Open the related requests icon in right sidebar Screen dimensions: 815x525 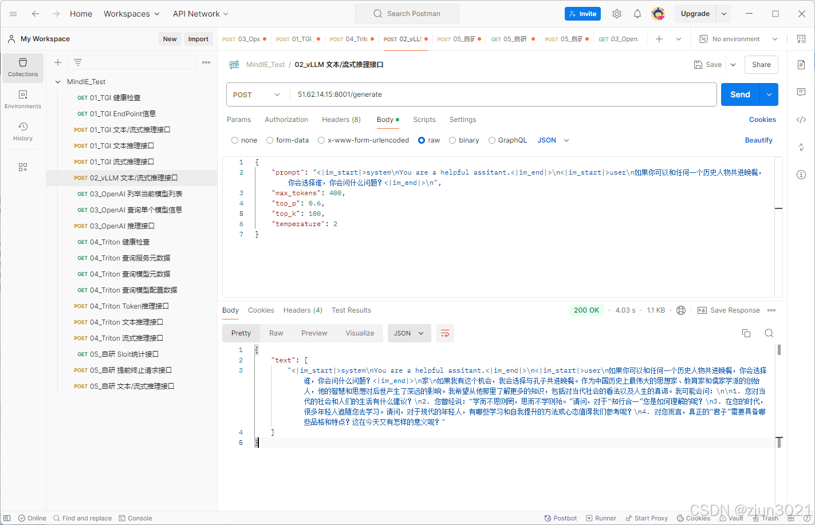click(x=801, y=147)
